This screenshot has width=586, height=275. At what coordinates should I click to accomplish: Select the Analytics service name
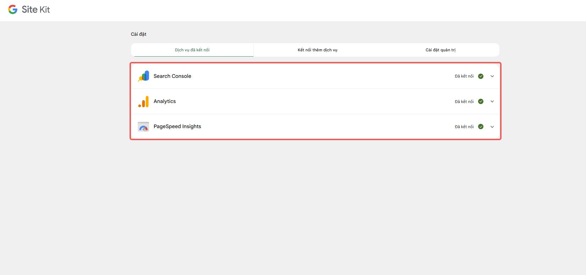click(165, 101)
